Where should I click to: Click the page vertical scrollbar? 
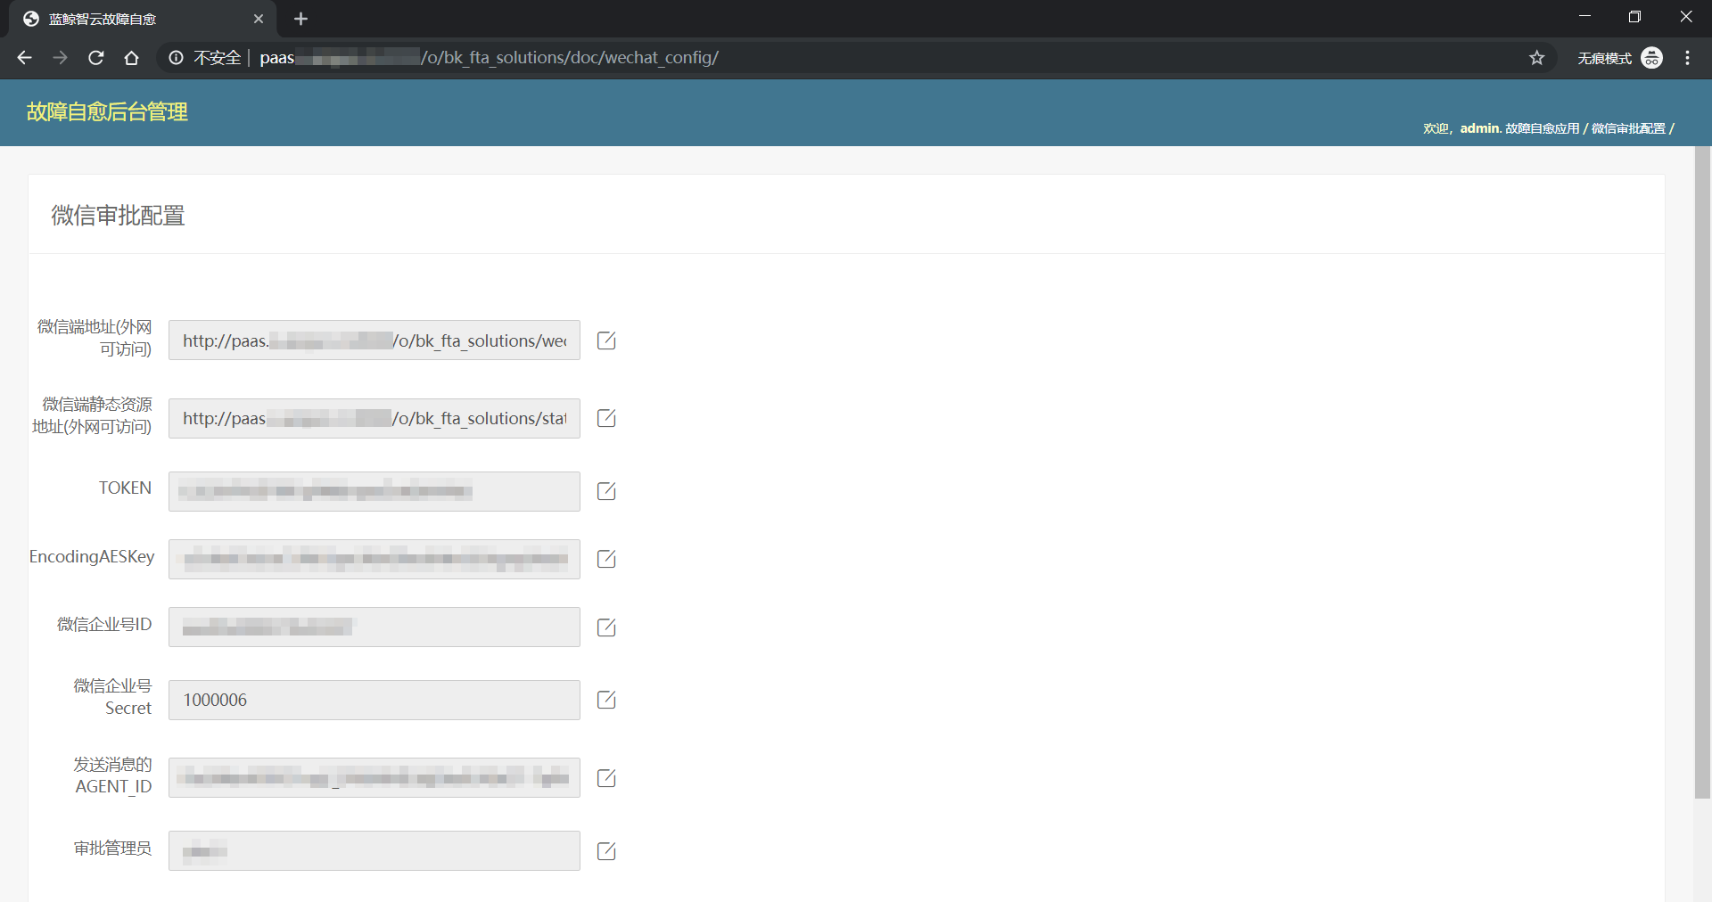point(1702,472)
